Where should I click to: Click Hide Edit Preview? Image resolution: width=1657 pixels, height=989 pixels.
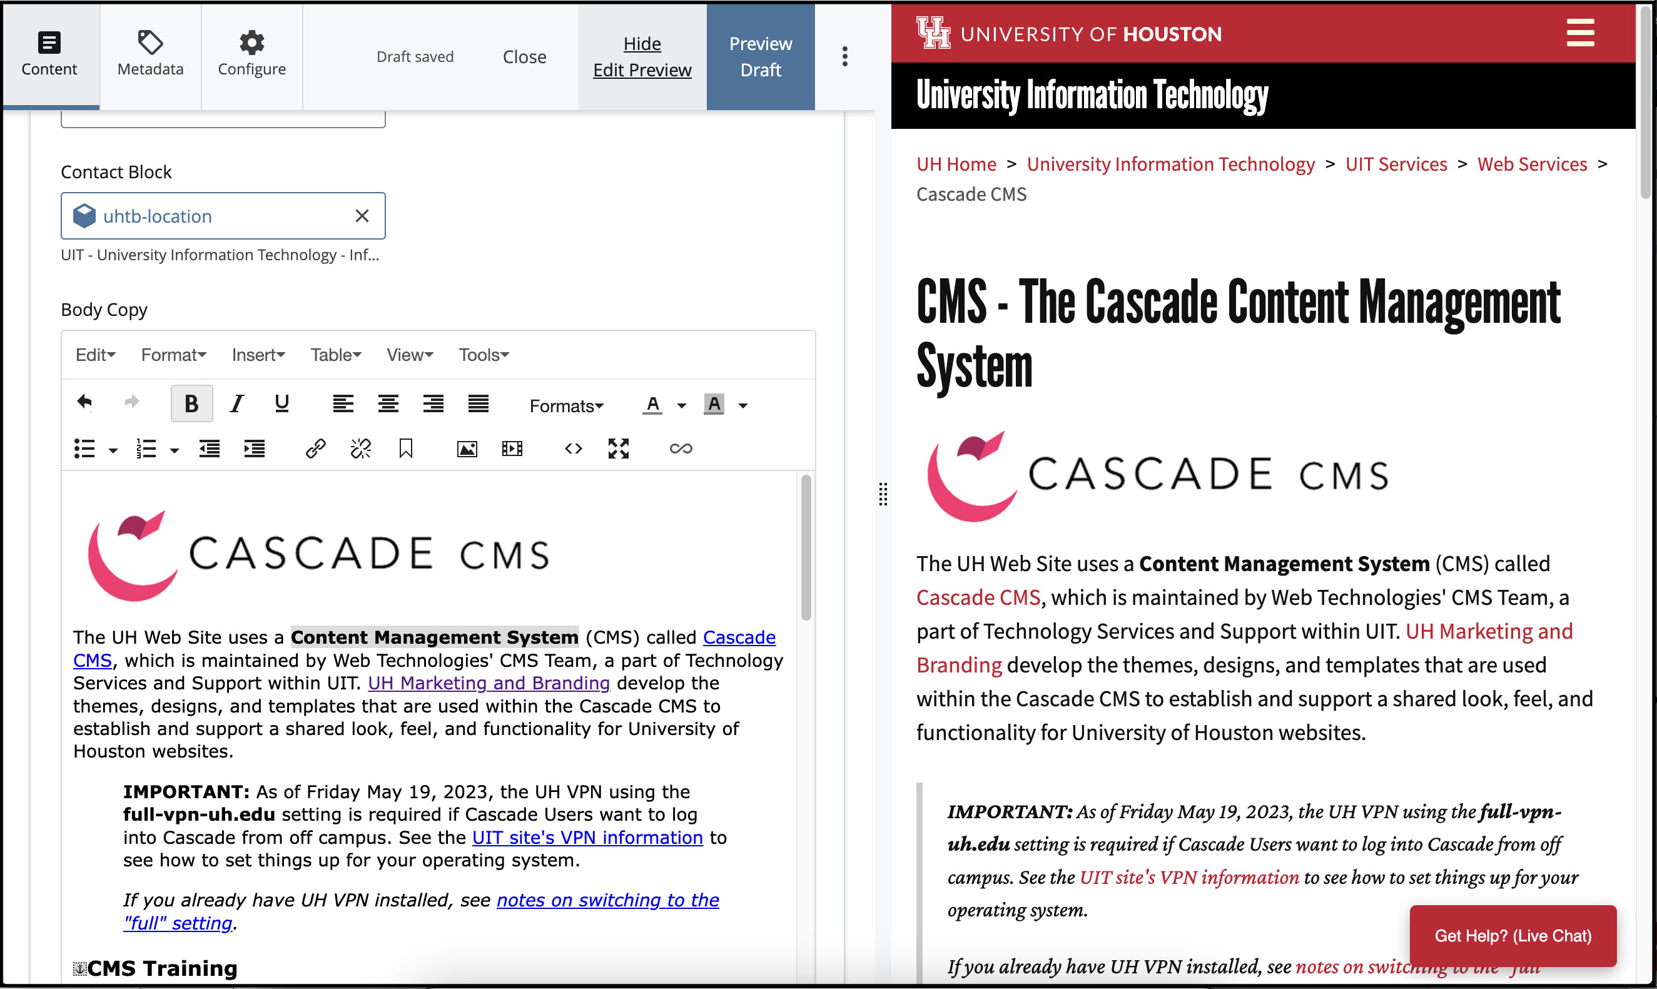click(x=642, y=57)
